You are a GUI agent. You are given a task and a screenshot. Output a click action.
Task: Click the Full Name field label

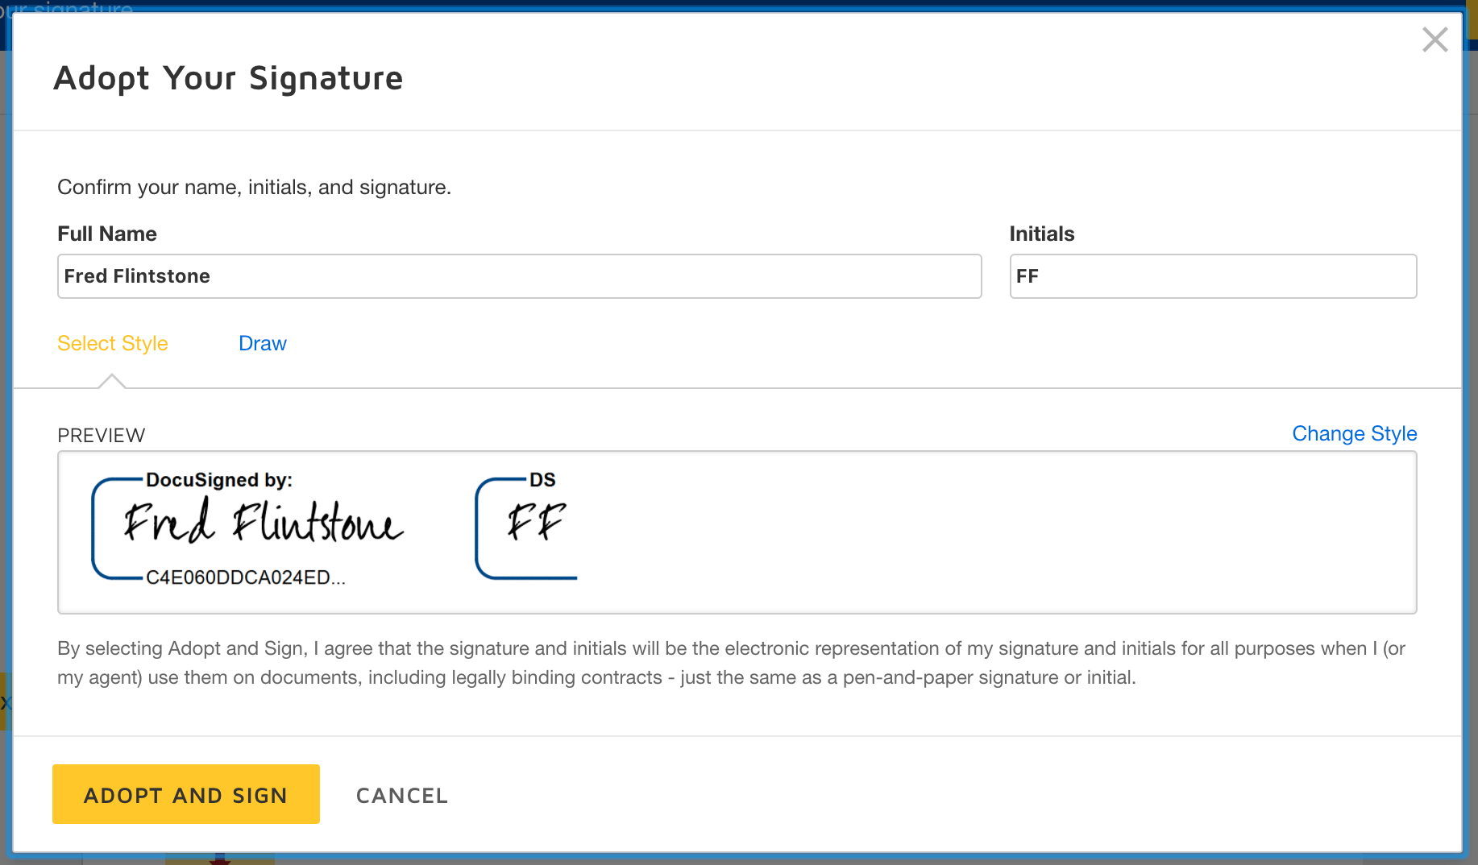coord(107,234)
